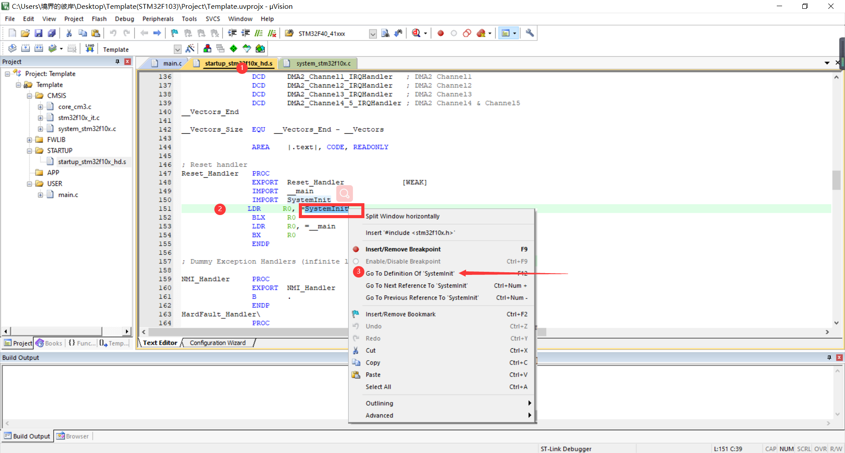This screenshot has height=453, width=845.
Task: Click the Kill all breakpoints icon
Action: (481, 33)
